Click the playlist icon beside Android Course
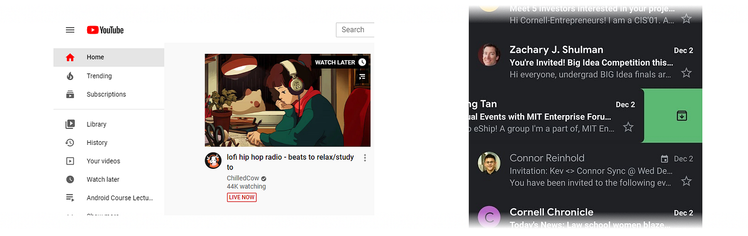748x236 pixels. point(70,198)
